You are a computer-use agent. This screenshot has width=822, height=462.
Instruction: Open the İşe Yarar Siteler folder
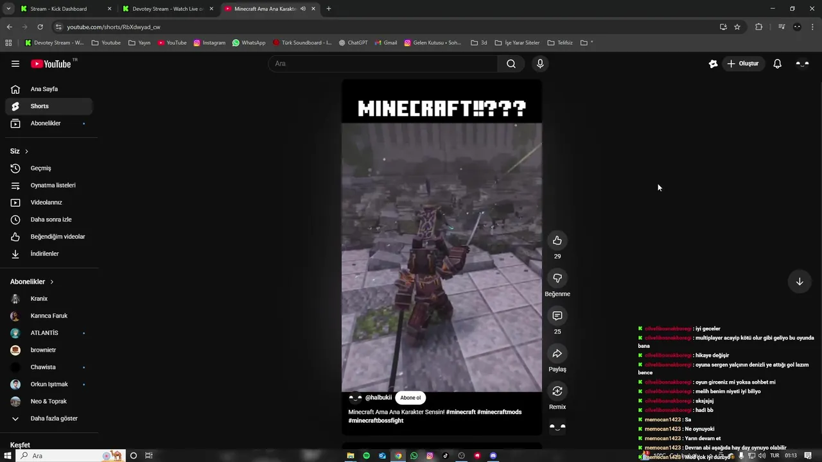[x=517, y=43]
